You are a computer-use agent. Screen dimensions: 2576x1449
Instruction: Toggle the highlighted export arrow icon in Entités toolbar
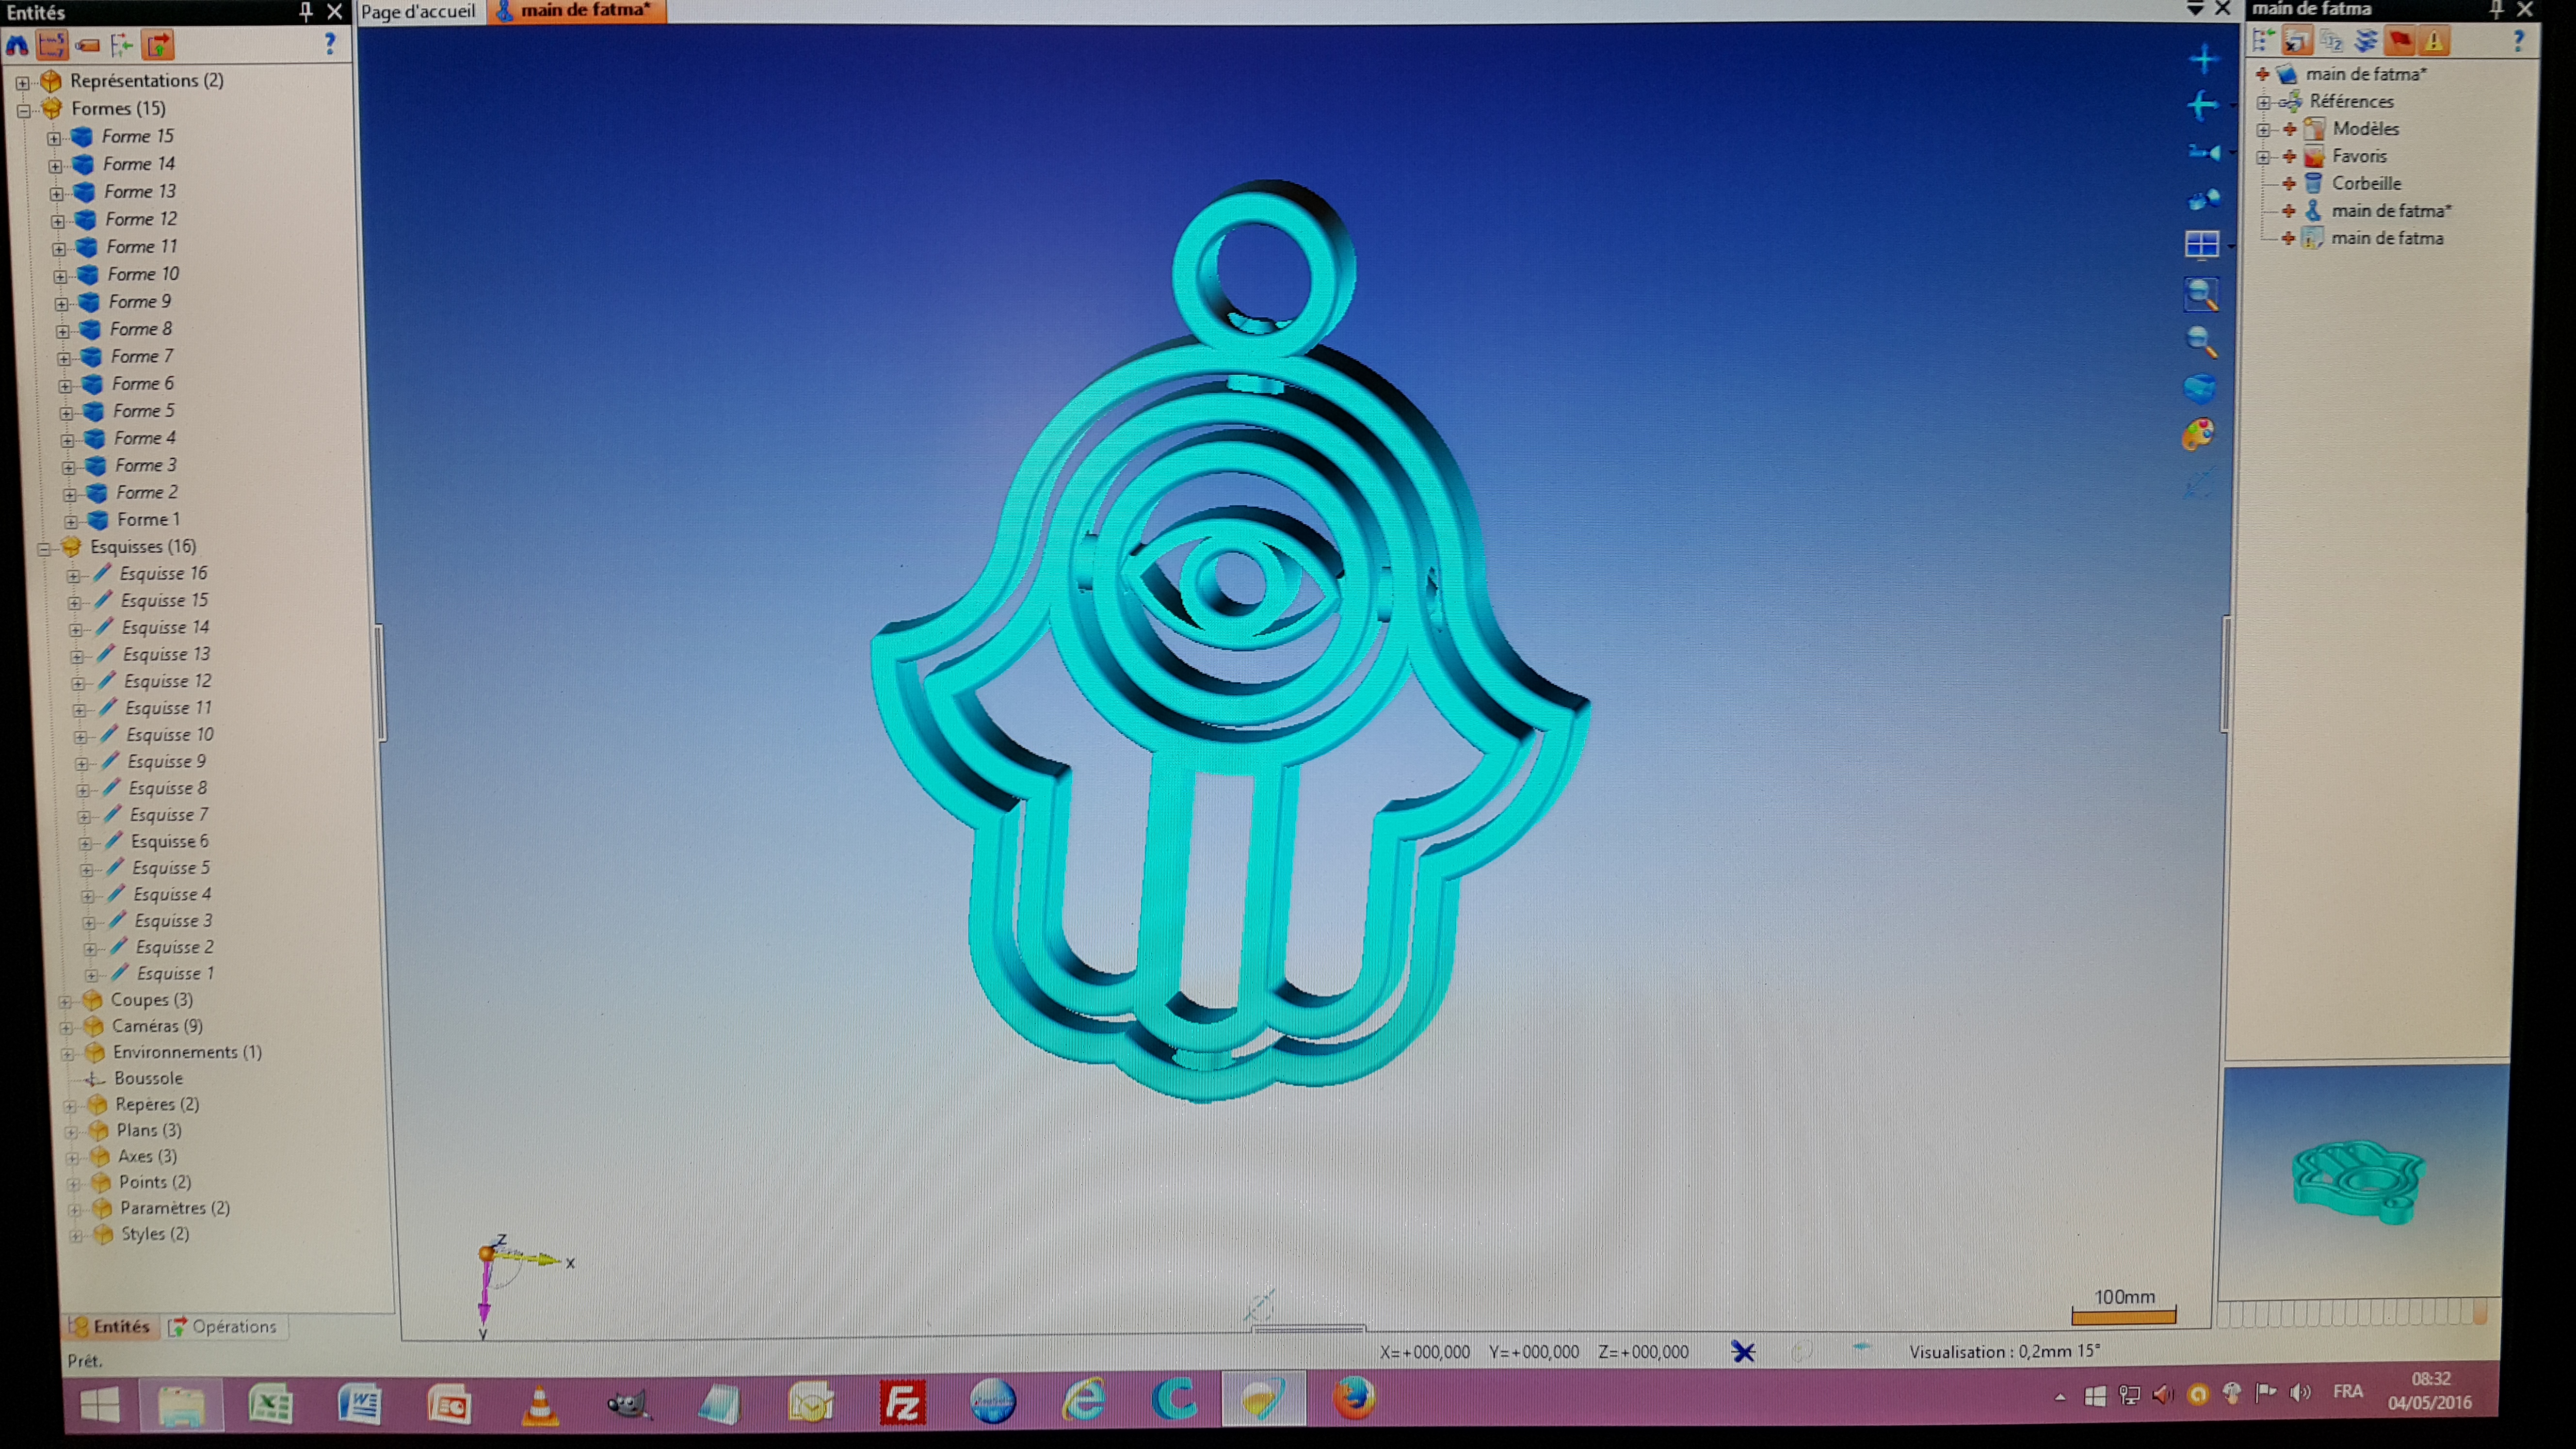tap(159, 45)
